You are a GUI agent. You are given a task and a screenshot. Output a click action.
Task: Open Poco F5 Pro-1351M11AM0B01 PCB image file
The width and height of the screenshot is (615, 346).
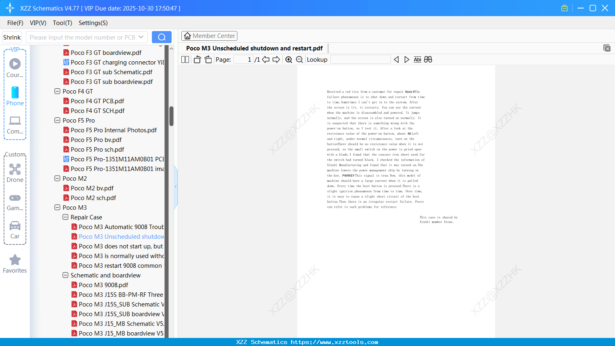(113, 159)
